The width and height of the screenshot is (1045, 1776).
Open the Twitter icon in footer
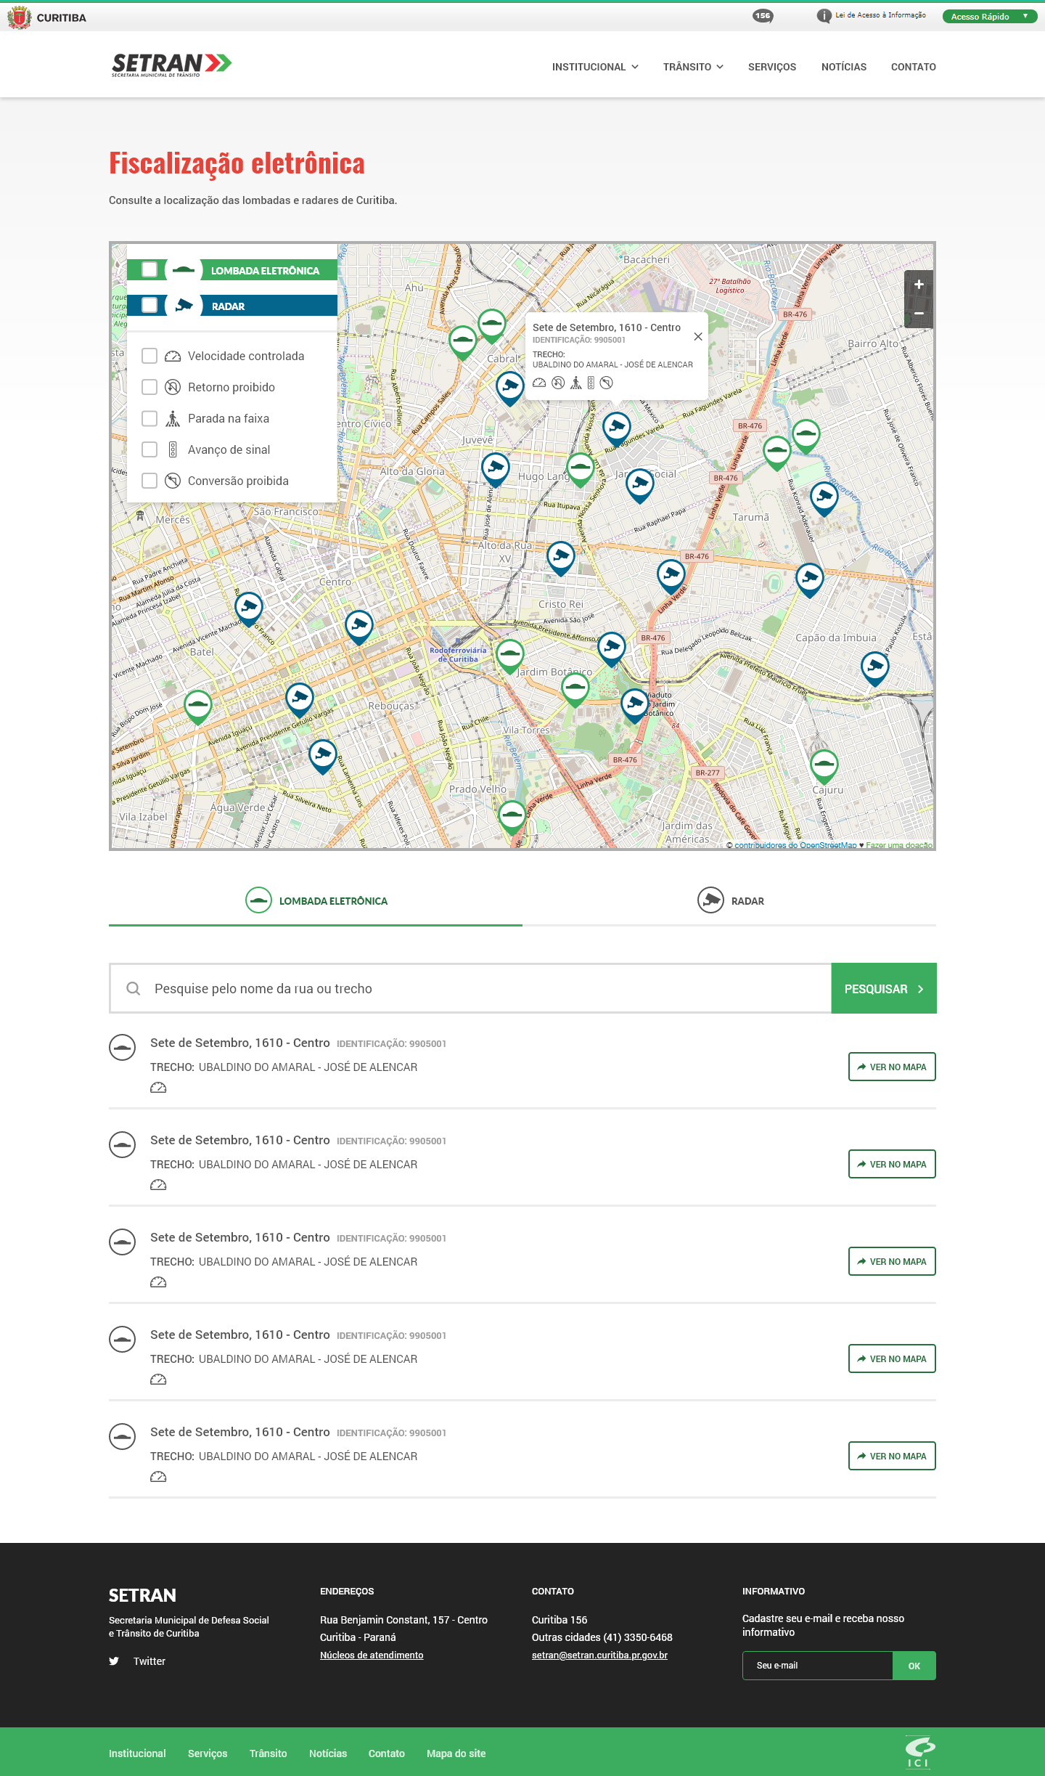point(114,1661)
